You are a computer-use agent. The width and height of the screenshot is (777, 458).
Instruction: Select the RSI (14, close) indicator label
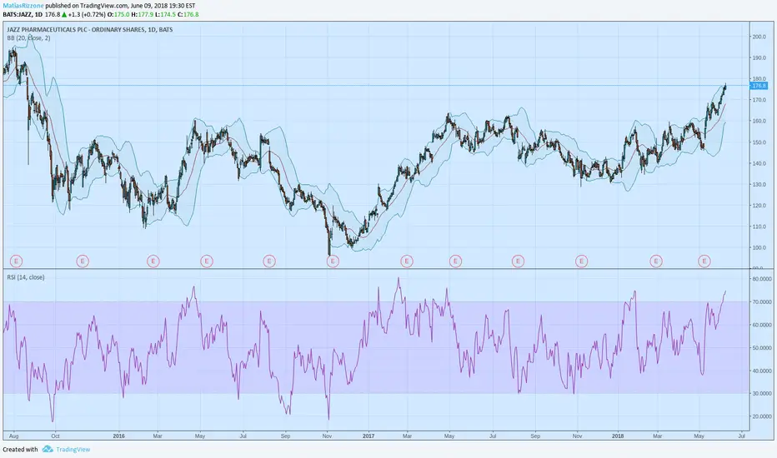[26, 277]
